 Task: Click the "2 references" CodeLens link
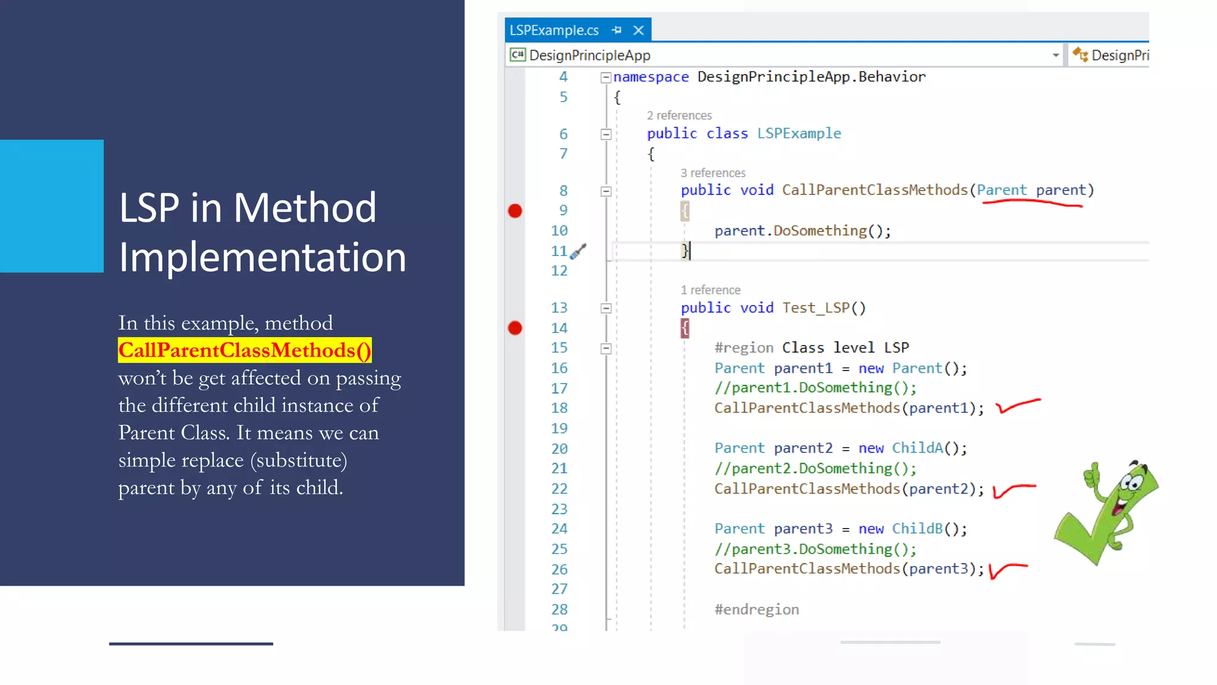pyautogui.click(x=679, y=115)
